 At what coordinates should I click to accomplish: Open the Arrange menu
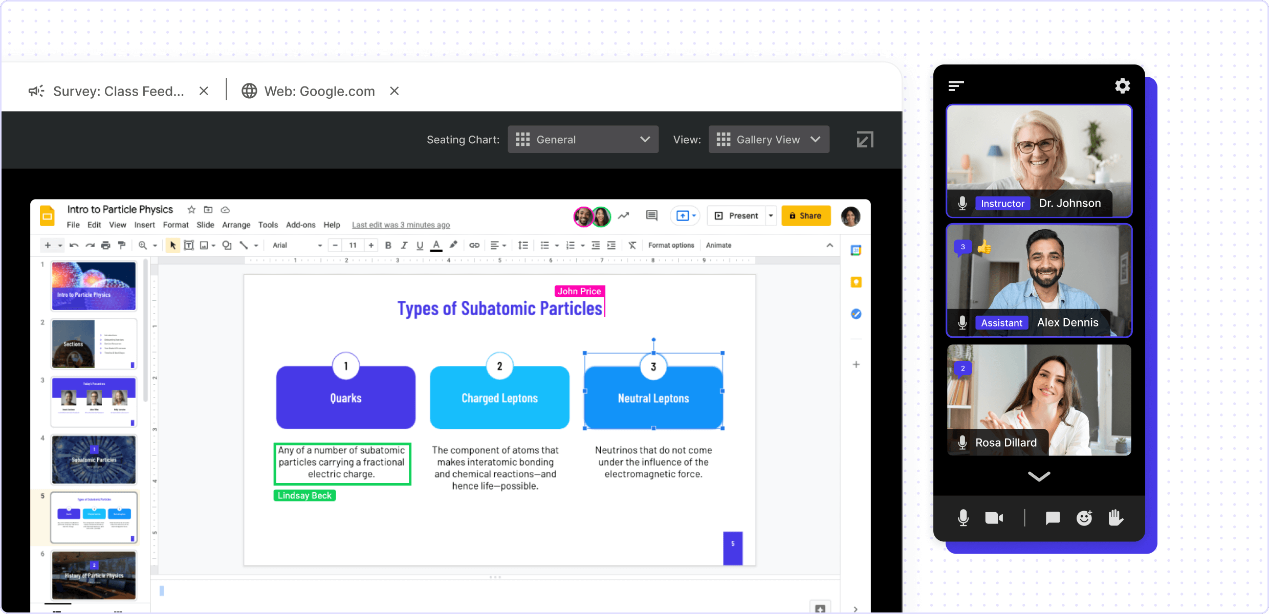coord(236,225)
